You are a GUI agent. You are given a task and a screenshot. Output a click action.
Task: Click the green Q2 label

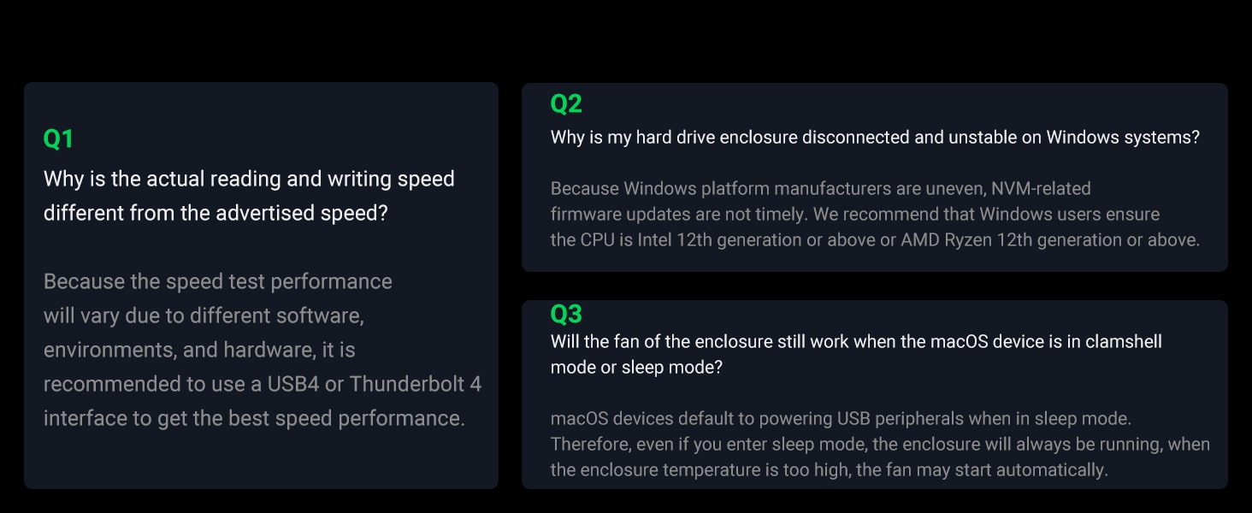click(x=566, y=104)
